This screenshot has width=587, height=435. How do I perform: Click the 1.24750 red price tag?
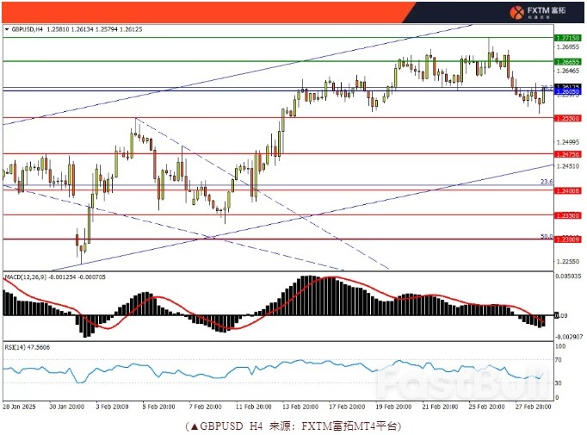pos(568,154)
